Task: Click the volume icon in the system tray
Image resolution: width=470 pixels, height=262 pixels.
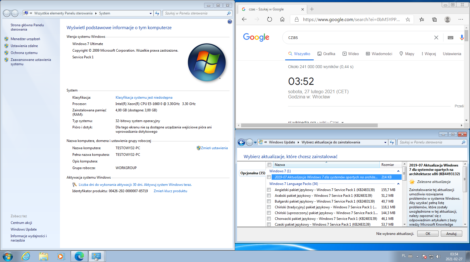Action: coord(439,256)
